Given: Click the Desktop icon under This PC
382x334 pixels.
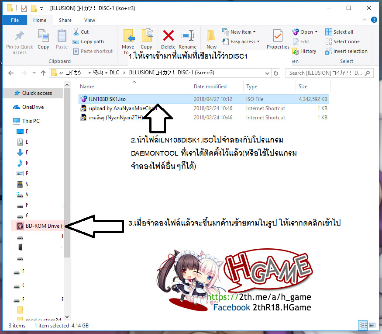Looking at the screenshot, I should [x=20, y=132].
